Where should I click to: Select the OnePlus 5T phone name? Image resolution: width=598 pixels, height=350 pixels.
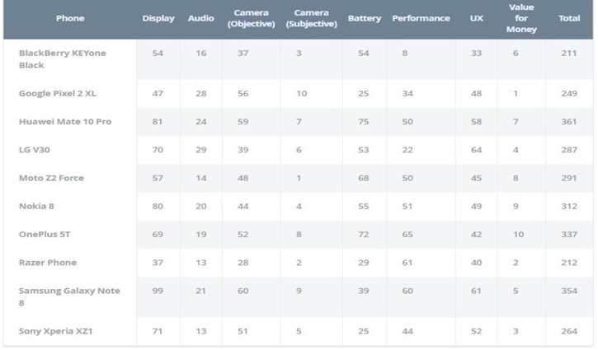click(x=45, y=234)
